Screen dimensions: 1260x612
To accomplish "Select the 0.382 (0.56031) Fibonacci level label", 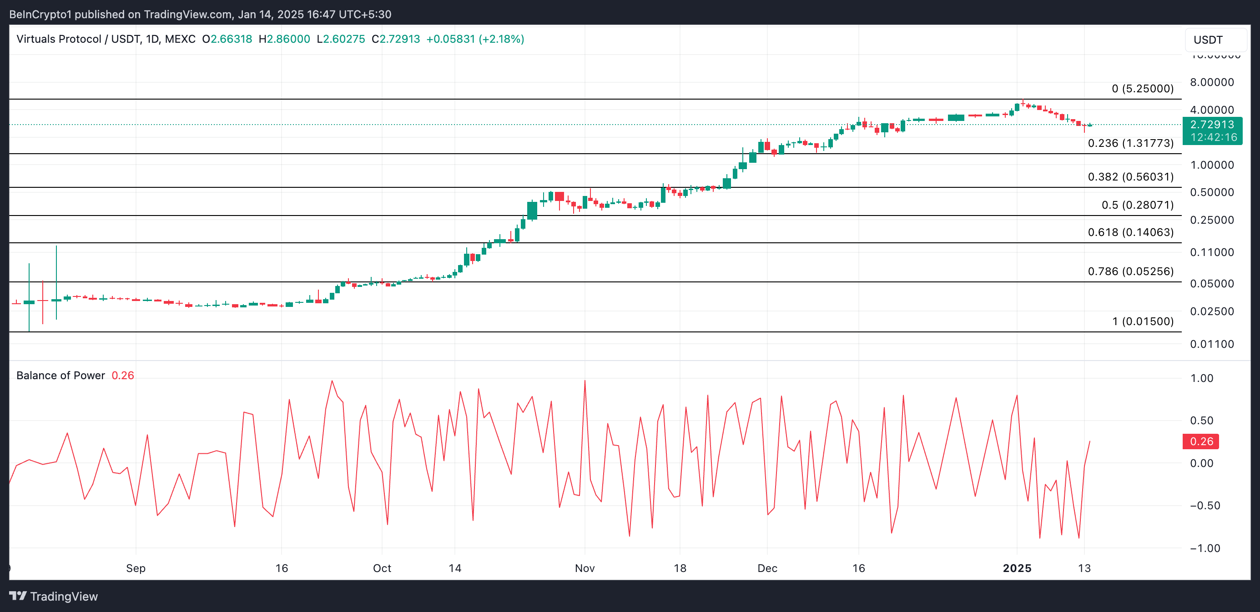I will coord(1130,176).
